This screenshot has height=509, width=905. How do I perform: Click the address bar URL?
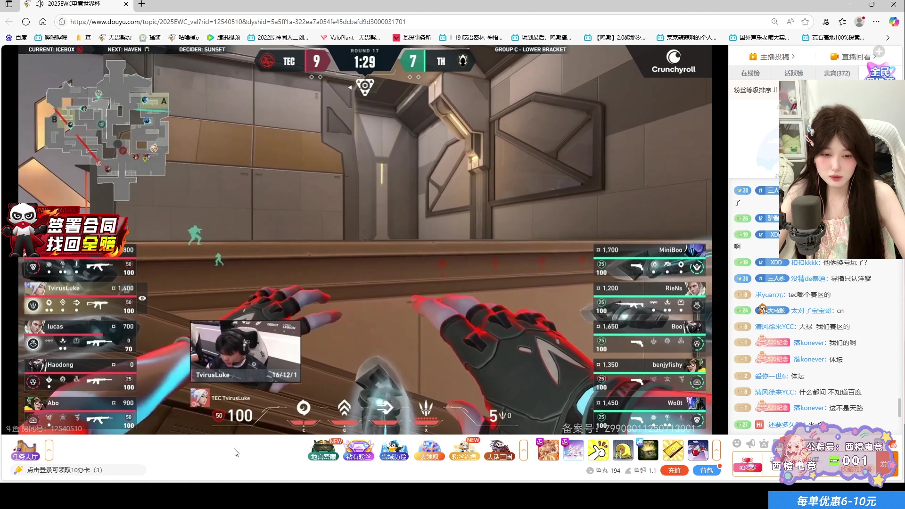tap(238, 22)
